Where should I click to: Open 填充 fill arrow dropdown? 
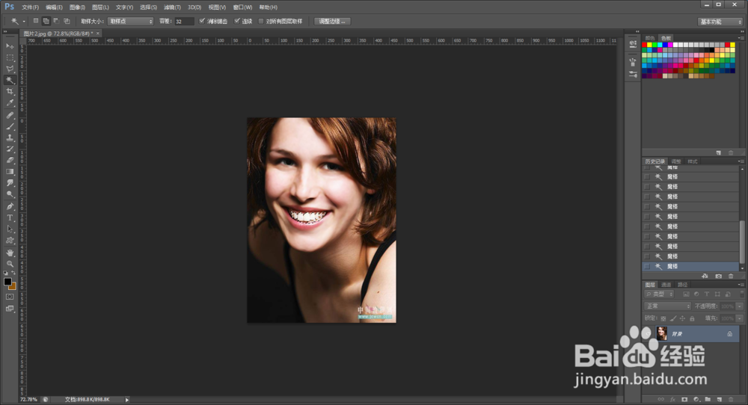click(740, 318)
